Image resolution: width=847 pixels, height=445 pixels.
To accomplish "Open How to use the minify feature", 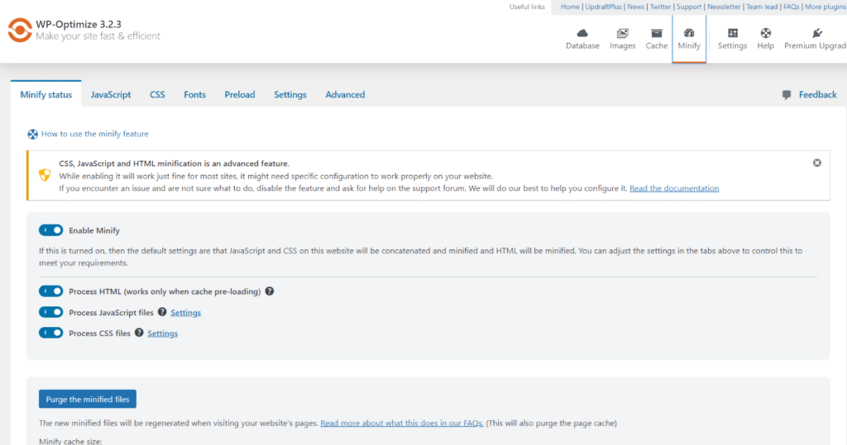I will click(94, 134).
